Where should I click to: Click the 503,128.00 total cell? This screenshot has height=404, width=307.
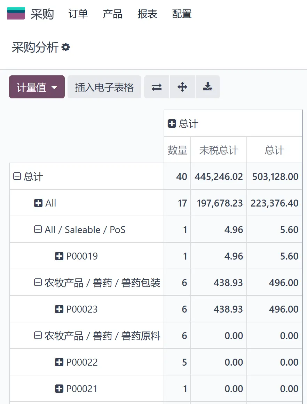[274, 177]
